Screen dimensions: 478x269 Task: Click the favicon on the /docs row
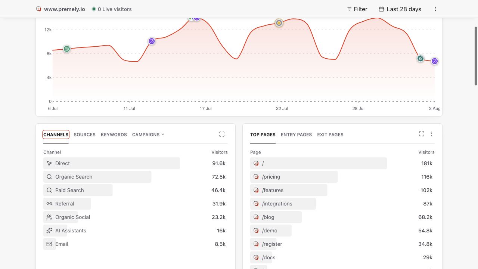(x=256, y=257)
